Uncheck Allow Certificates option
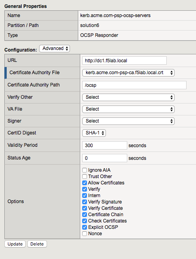 [x=85, y=183]
